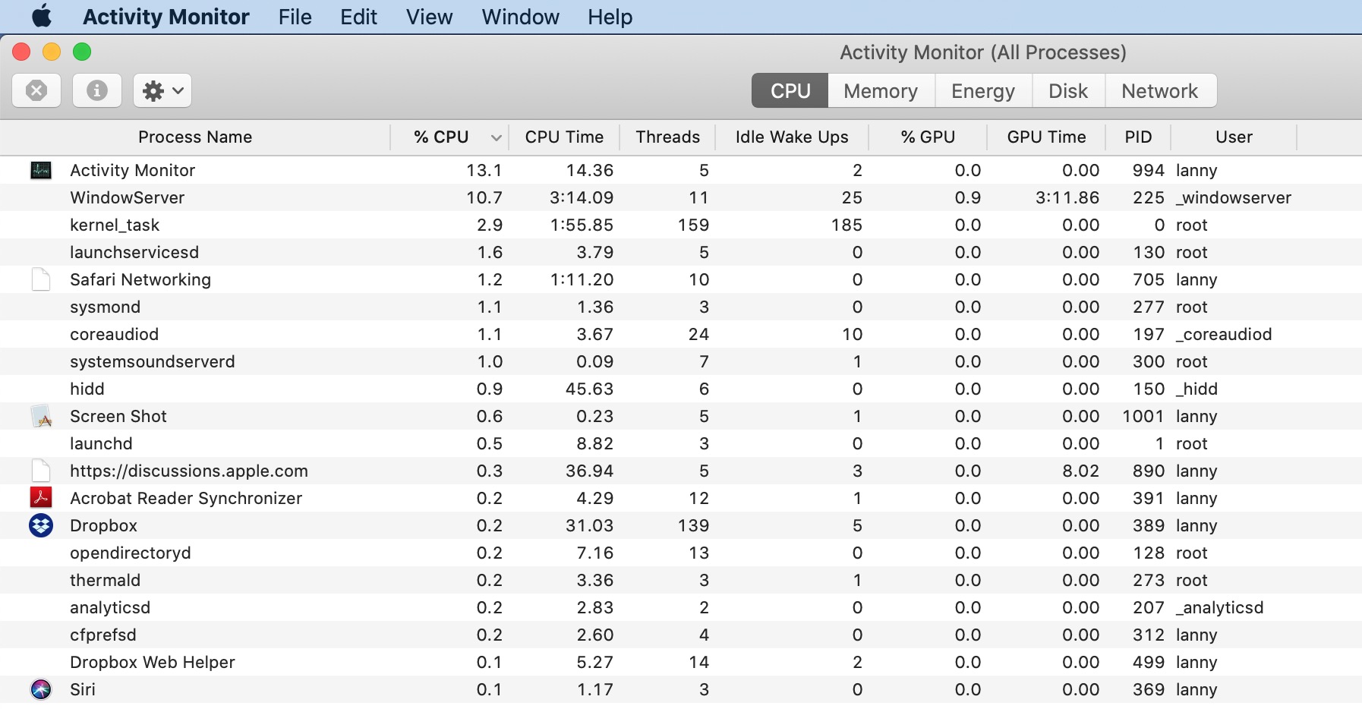Image resolution: width=1362 pixels, height=709 pixels.
Task: Click the discussions.apple.com page icon
Action: [x=41, y=471]
